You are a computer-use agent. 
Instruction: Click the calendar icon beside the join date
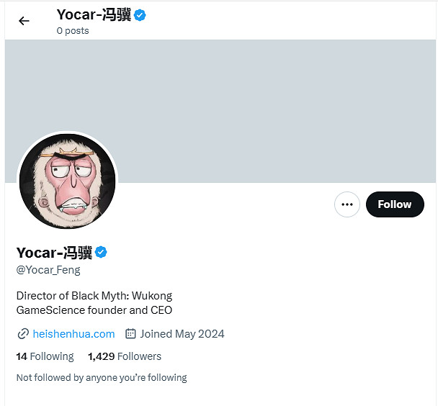pyautogui.click(x=130, y=334)
